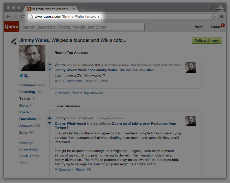Image resolution: width=230 pixels, height=183 pixels.
Task: View the Questions 12 section
Action: coord(30,119)
